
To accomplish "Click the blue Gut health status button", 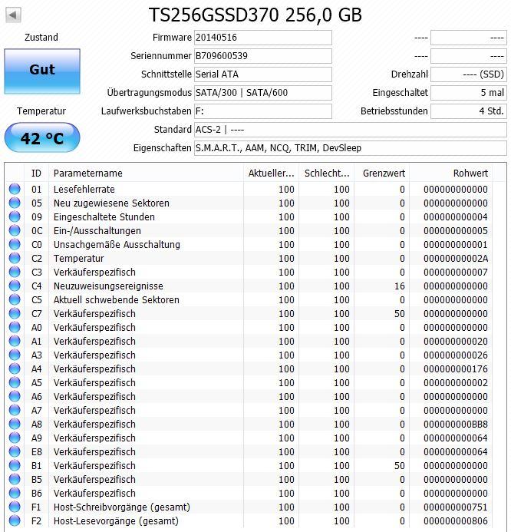I will click(42, 71).
